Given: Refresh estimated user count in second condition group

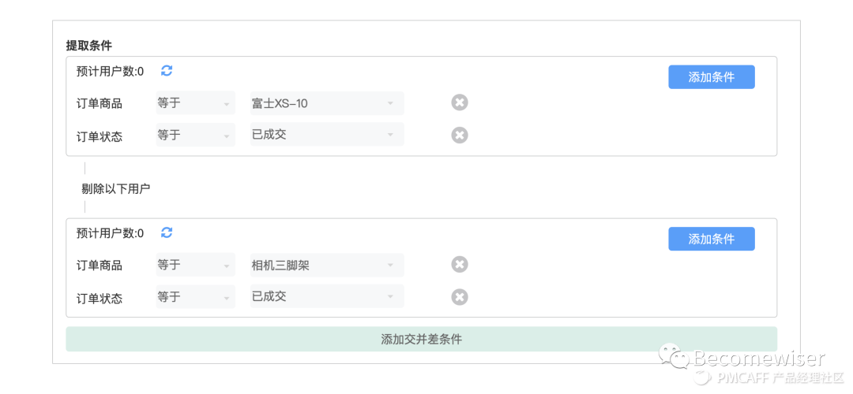Looking at the screenshot, I should (167, 232).
